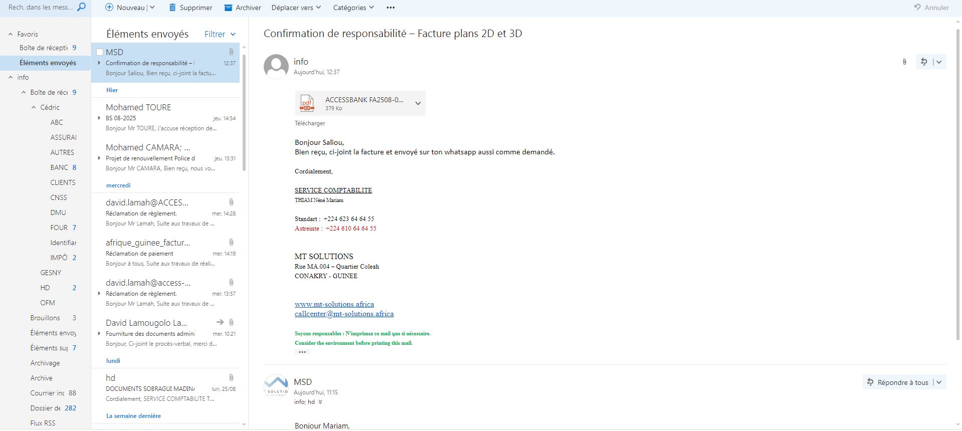Click the info sender avatar icon
962x431 pixels.
pyautogui.click(x=276, y=66)
